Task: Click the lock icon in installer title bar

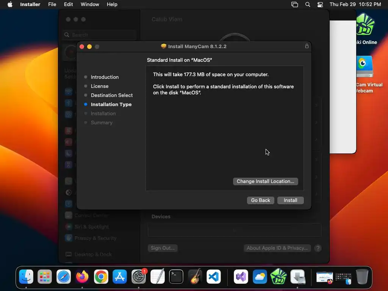Action: coord(307,46)
